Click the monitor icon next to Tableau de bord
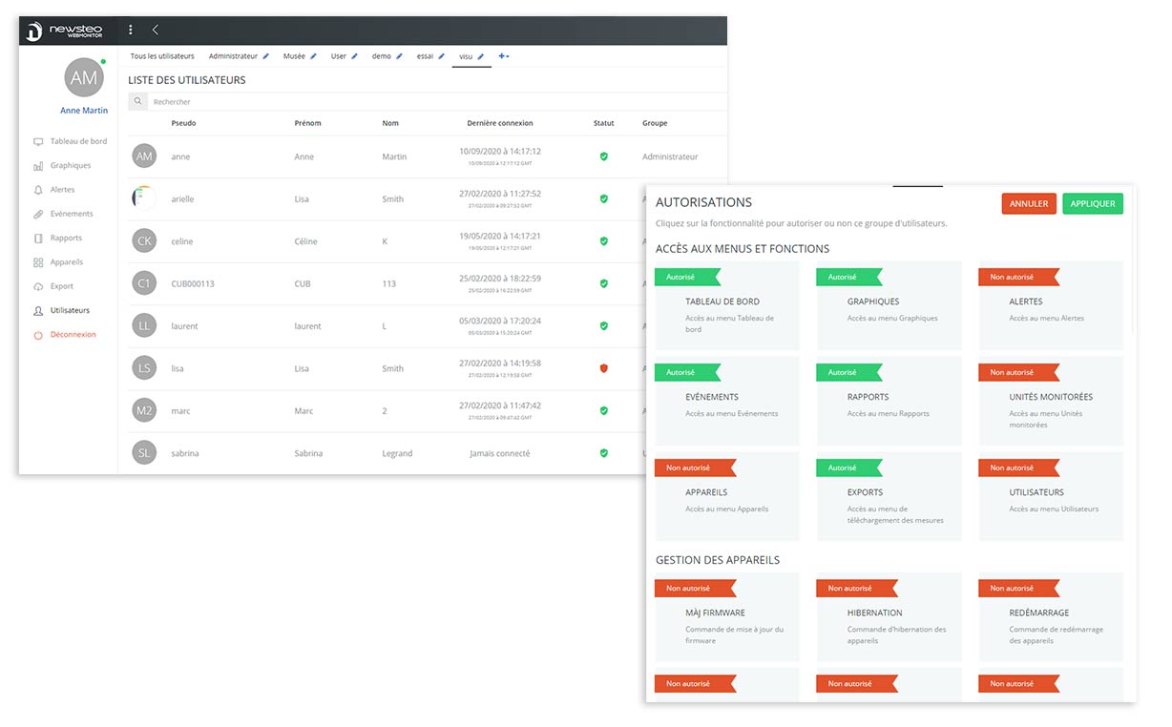Viewport: 1172px width, 727px height. [x=38, y=141]
